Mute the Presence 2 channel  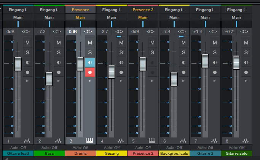coord(152,43)
